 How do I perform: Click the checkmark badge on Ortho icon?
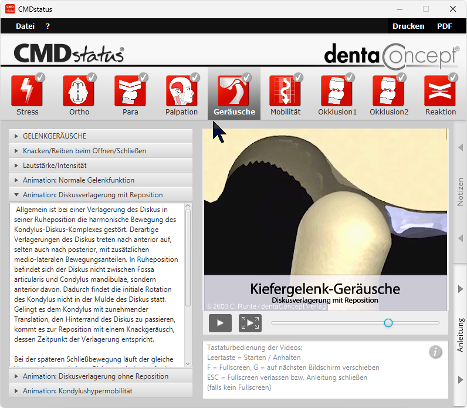pyautogui.click(x=92, y=77)
